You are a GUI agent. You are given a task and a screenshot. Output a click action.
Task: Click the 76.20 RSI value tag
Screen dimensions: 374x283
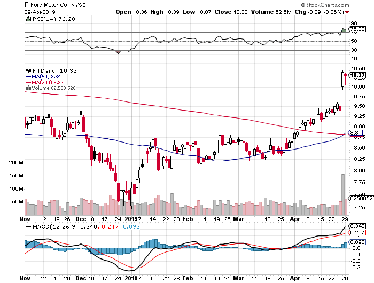356,29
